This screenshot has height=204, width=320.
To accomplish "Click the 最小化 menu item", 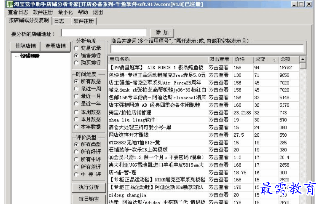I will tap(65, 12).
